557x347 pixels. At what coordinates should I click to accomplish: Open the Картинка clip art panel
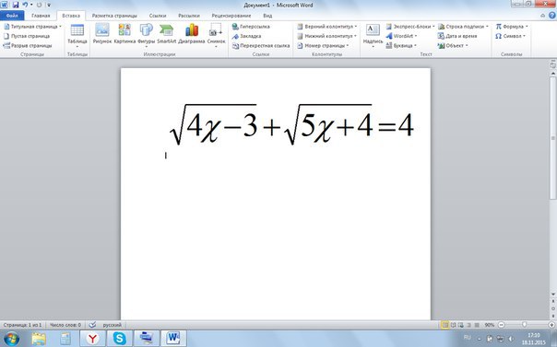pyautogui.click(x=124, y=34)
